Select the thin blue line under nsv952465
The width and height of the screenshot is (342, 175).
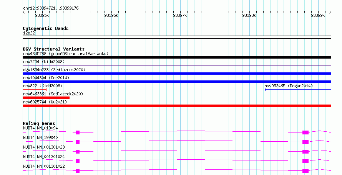click(x=298, y=89)
